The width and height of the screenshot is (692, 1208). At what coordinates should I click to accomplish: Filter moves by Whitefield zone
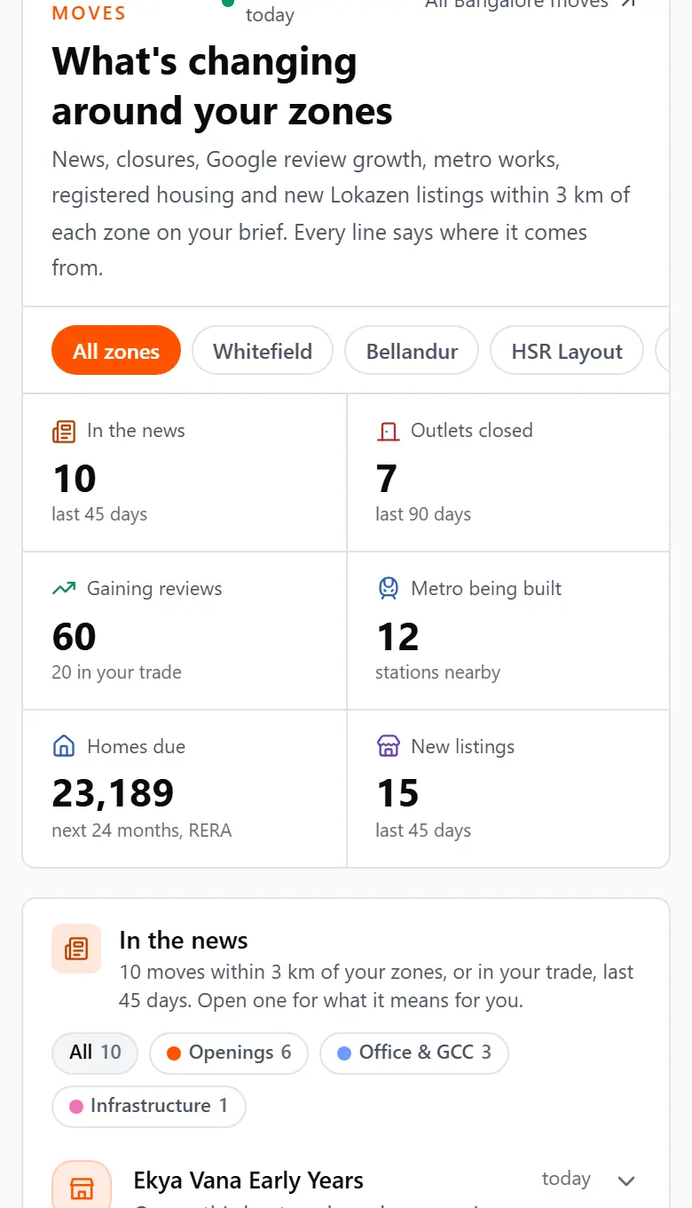click(x=263, y=351)
